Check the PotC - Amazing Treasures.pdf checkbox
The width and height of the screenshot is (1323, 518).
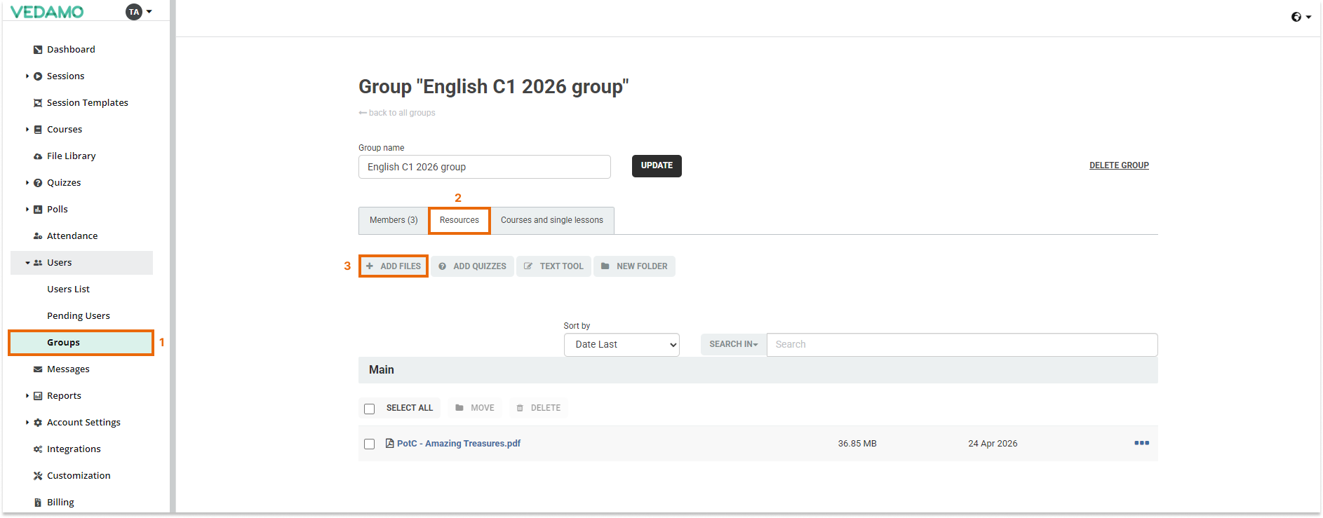pyautogui.click(x=370, y=444)
